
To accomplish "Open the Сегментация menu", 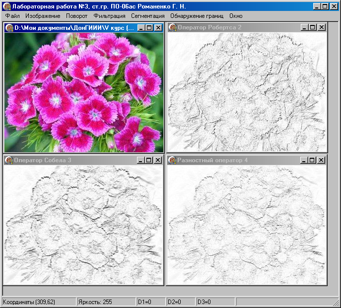I will [x=147, y=16].
